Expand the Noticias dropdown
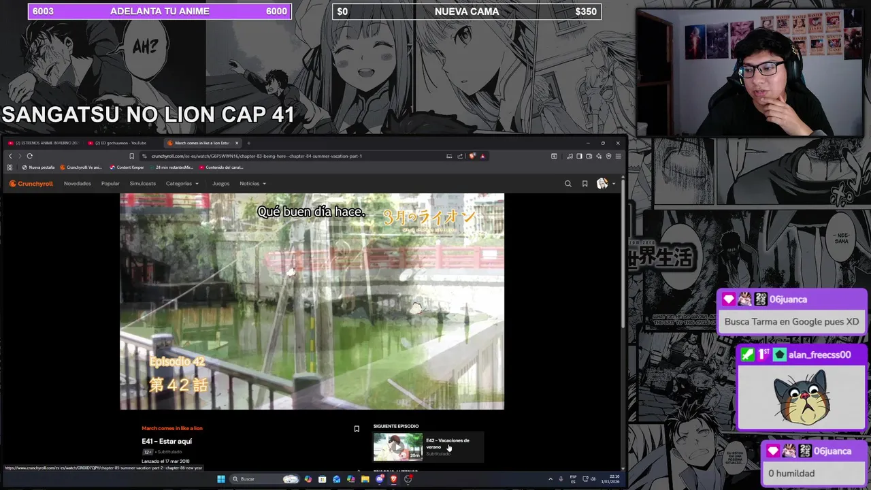 pyautogui.click(x=252, y=184)
